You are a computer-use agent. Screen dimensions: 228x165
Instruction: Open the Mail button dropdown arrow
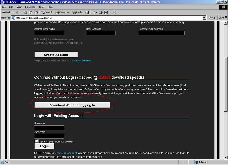pyautogui.click(x=96, y=12)
